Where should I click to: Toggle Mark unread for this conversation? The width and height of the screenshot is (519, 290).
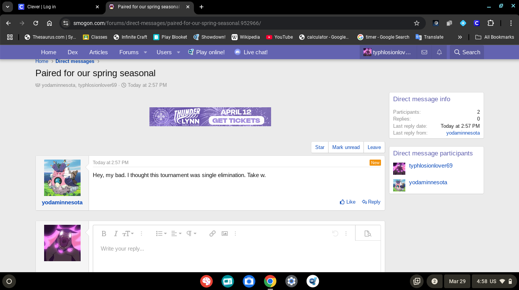(x=346, y=147)
